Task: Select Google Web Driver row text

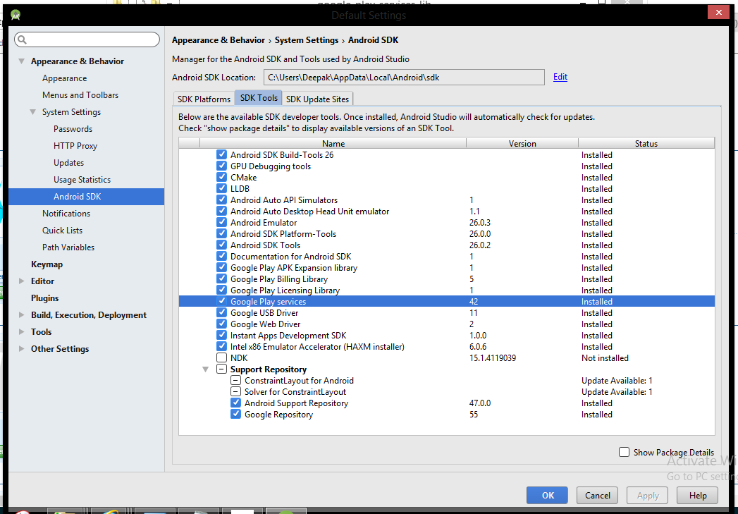Action: [266, 324]
